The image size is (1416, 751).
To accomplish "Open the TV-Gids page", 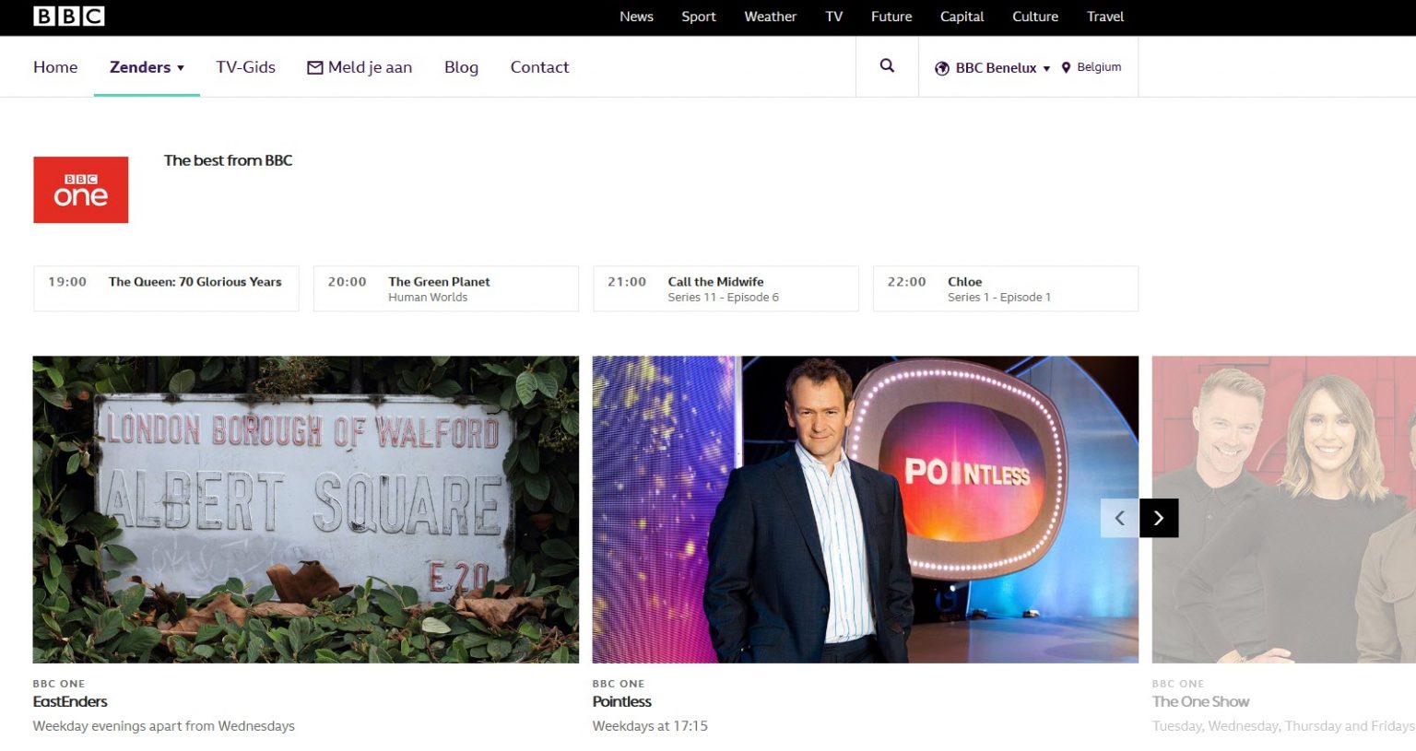I will [245, 66].
